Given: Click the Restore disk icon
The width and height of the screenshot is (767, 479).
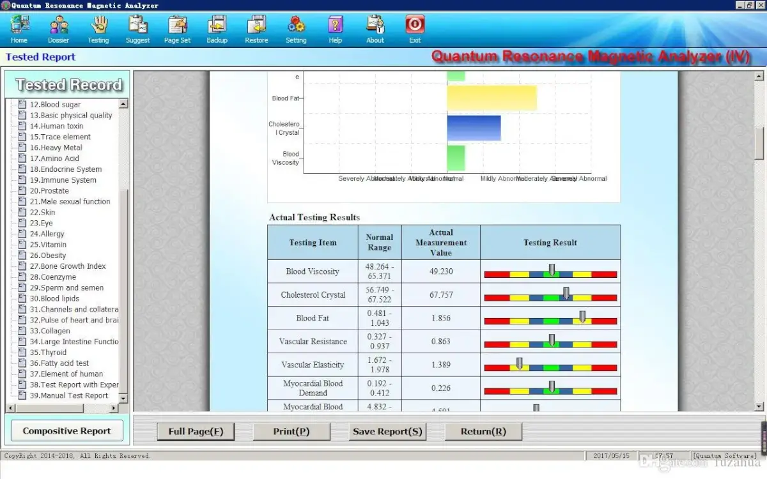Looking at the screenshot, I should (x=256, y=26).
